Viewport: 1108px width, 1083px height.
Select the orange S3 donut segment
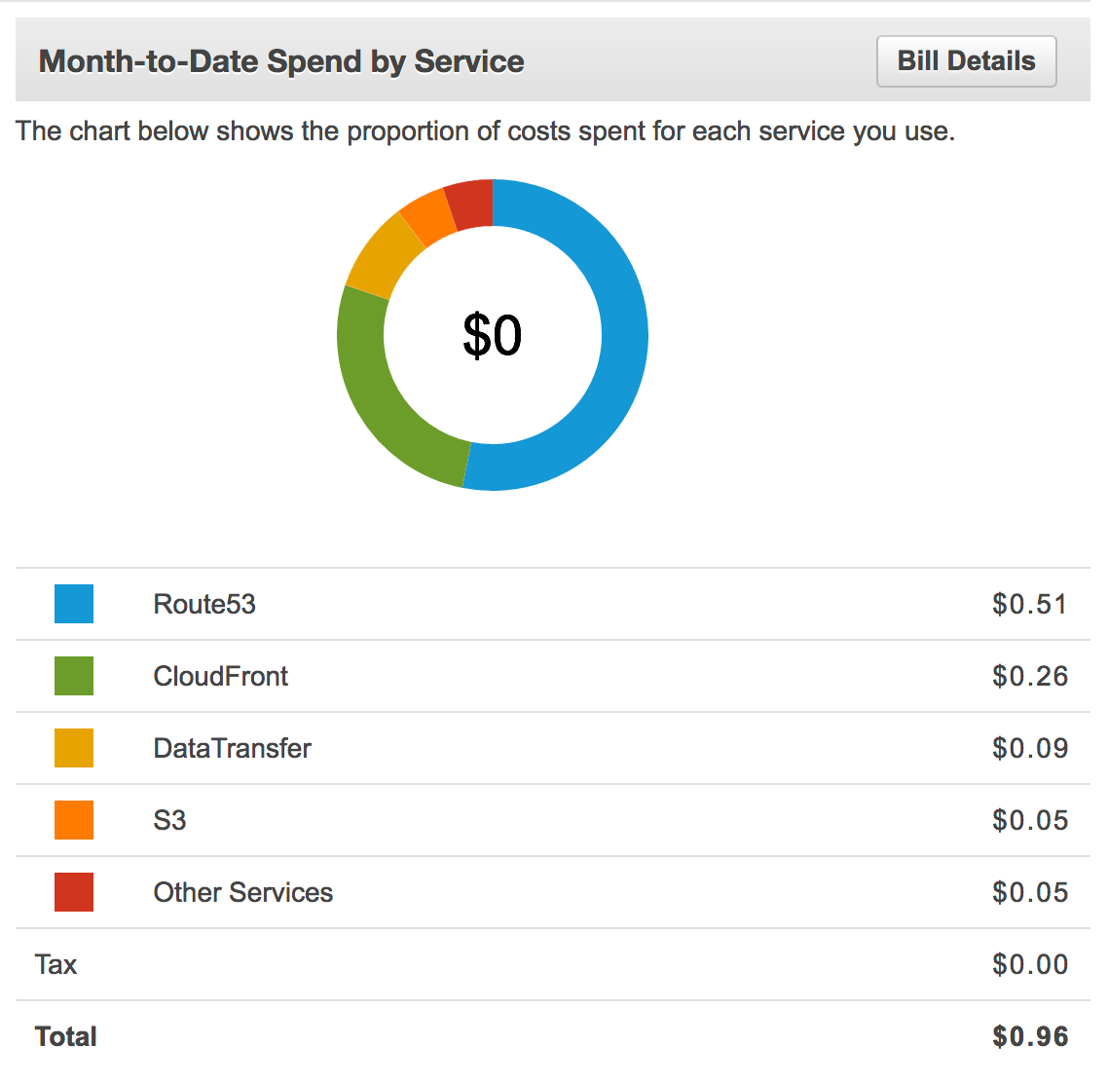point(427,214)
